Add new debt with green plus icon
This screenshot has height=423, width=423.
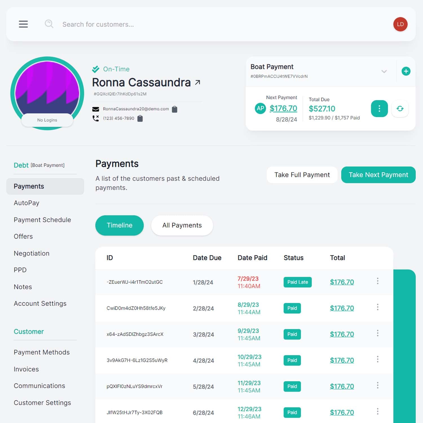[x=406, y=71]
